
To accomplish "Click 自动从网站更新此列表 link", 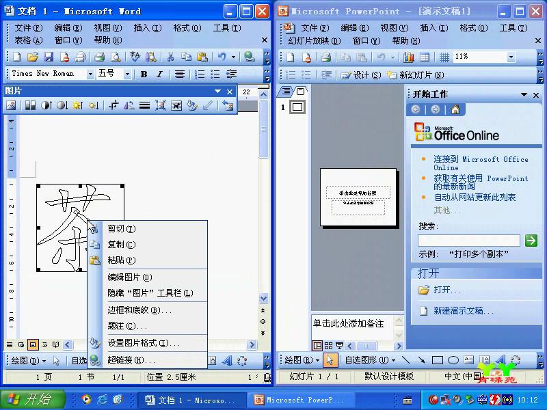I will [x=475, y=197].
